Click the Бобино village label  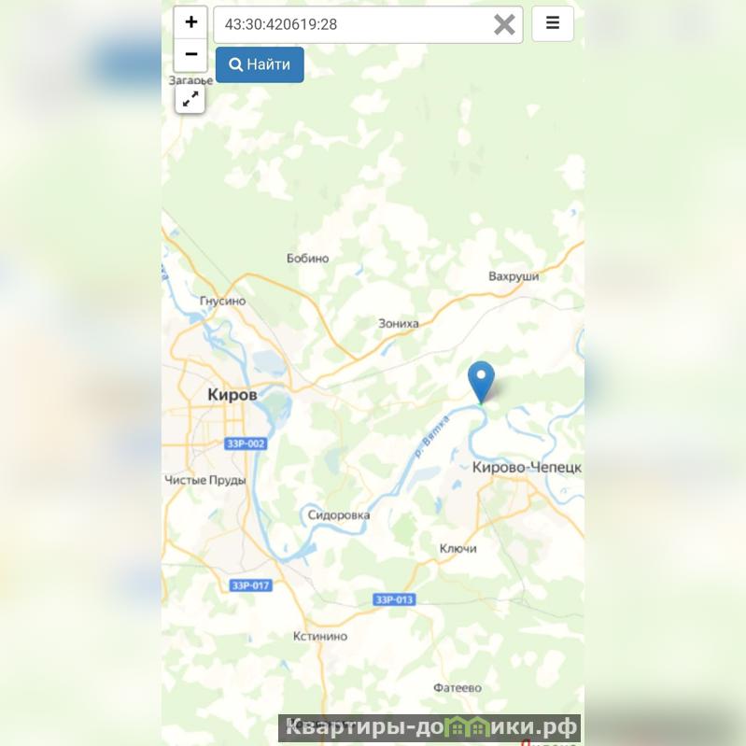point(307,259)
